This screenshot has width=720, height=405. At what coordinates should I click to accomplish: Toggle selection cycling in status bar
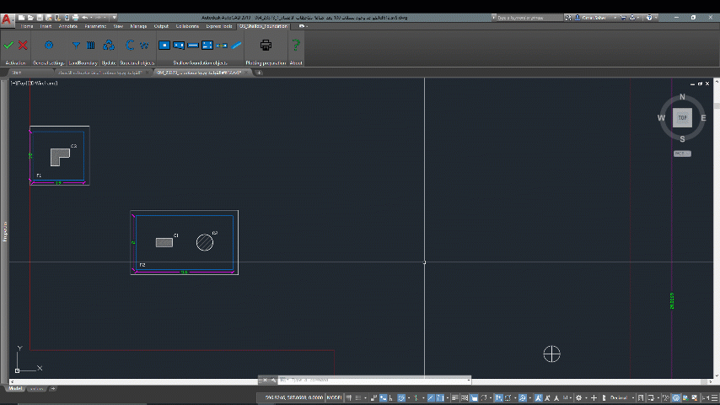click(475, 397)
